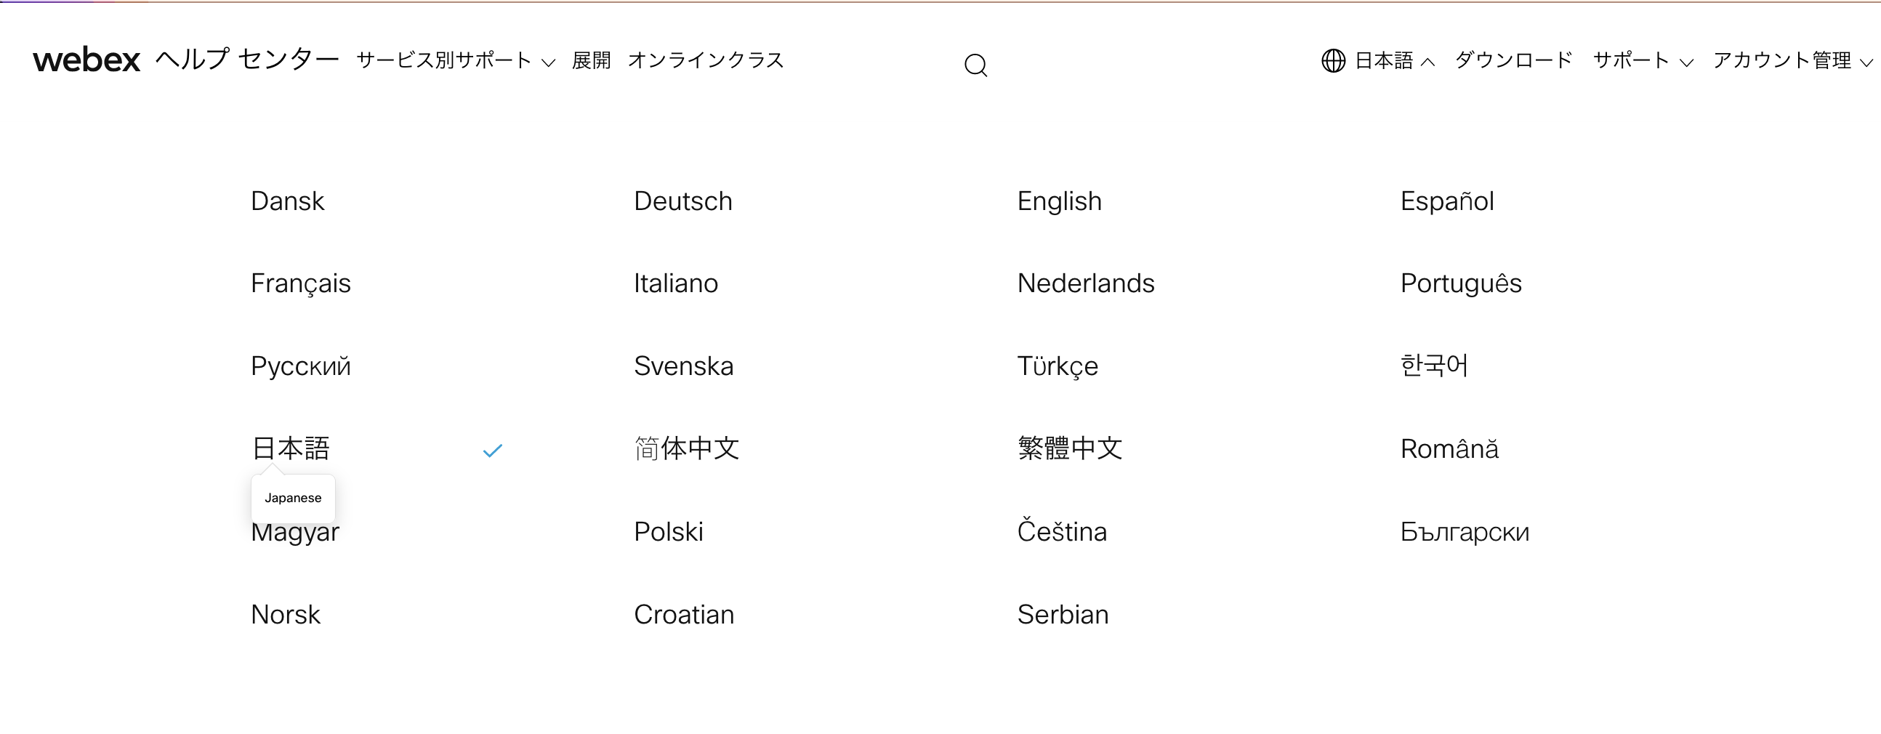Open the 展開 menu item

[x=592, y=61]
